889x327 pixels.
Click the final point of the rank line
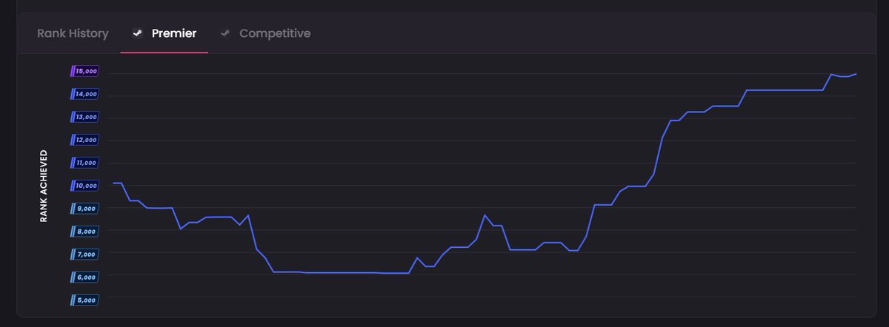point(856,74)
